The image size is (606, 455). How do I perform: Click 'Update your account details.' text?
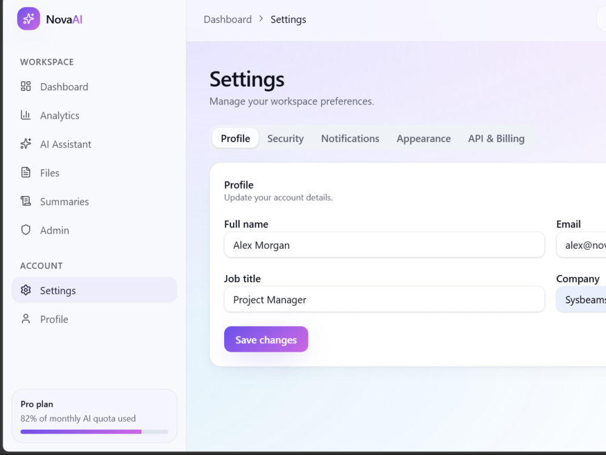click(x=278, y=197)
